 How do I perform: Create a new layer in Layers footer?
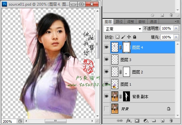162,121
